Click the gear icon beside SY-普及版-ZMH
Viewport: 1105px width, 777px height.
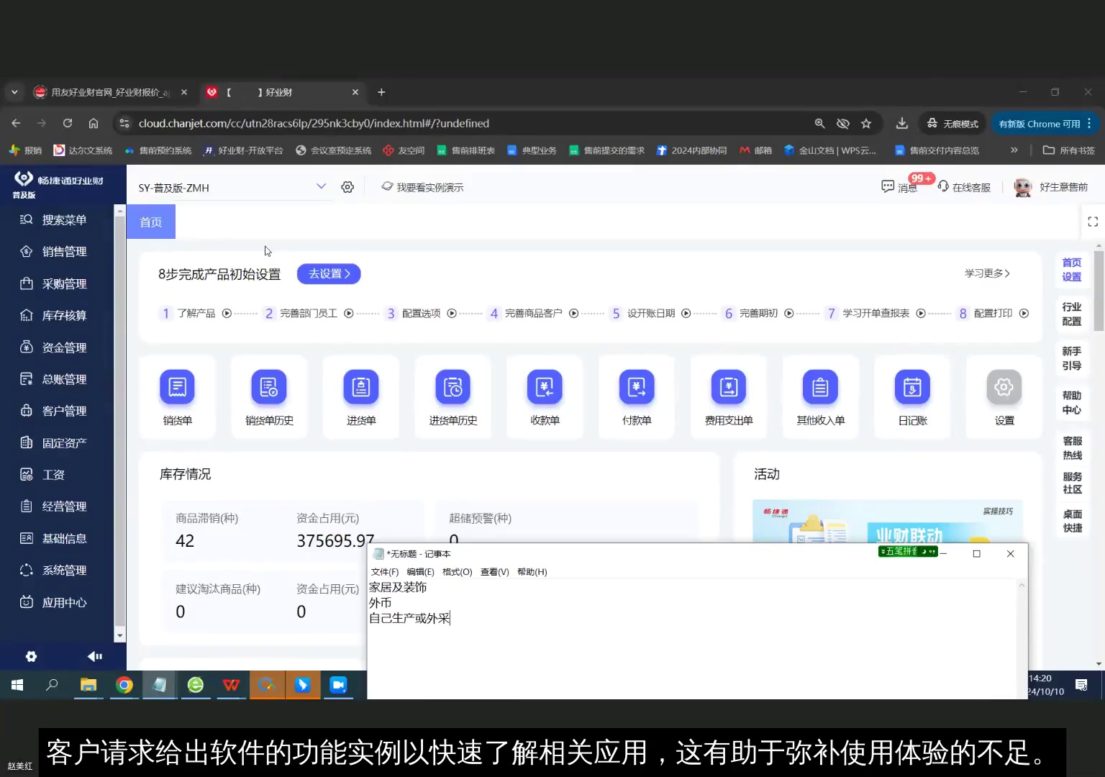[347, 187]
